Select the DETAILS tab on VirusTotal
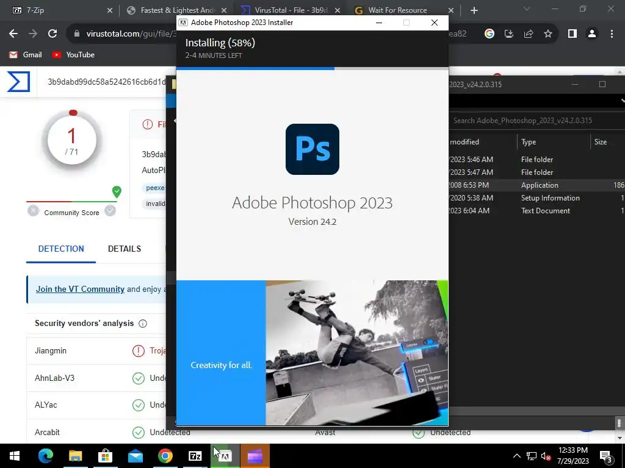 click(125, 249)
